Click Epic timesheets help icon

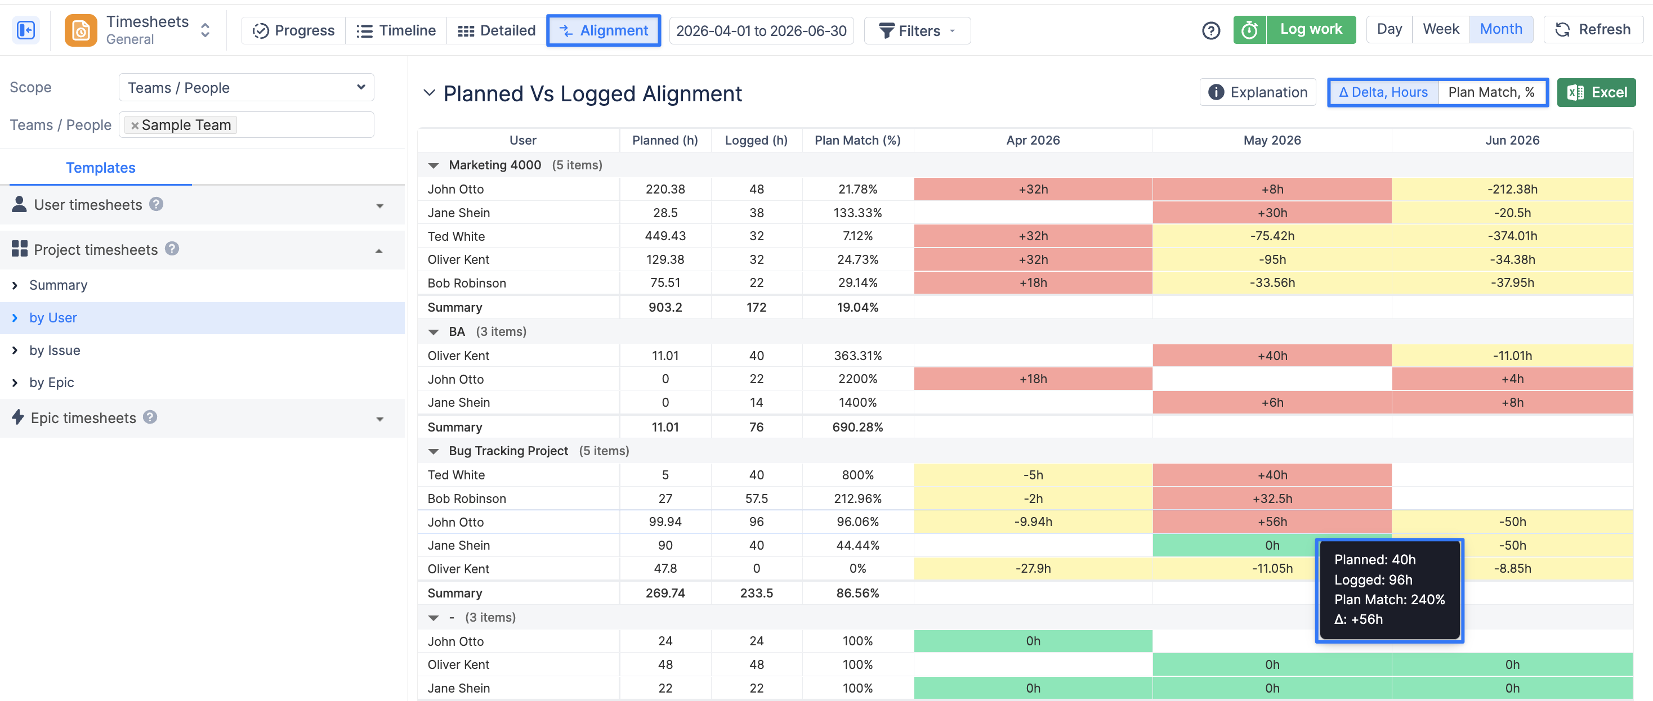150,417
